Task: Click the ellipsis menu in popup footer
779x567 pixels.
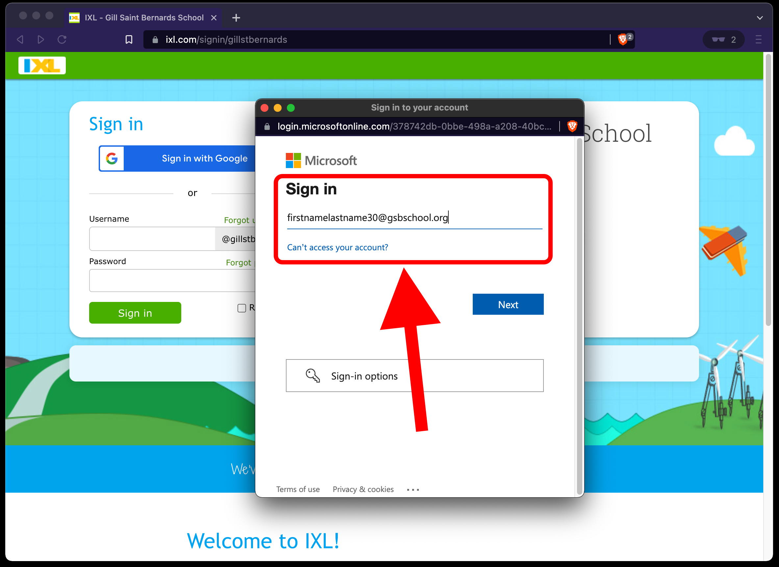Action: 413,489
